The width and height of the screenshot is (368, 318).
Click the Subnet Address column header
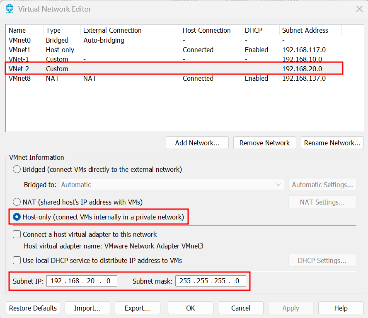[305, 30]
